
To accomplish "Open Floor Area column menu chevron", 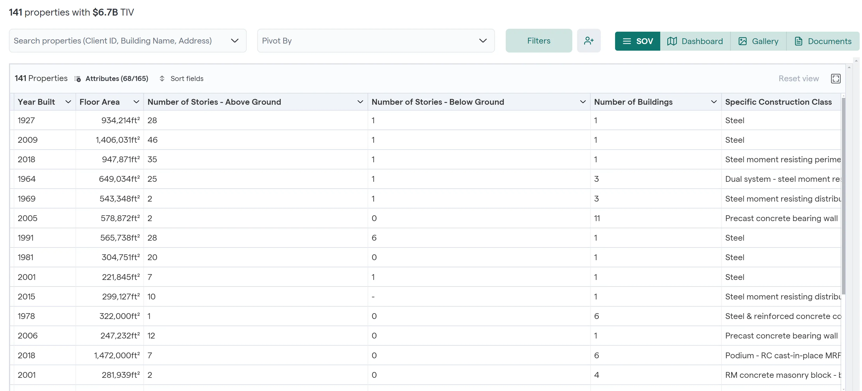I will point(136,102).
